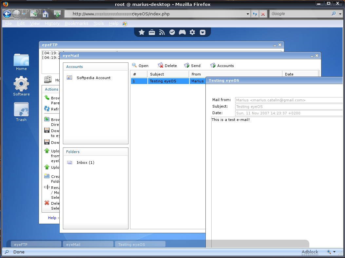Click the RSS feed icon in eyeOS dock
The image size is (345, 258).
[162, 32]
